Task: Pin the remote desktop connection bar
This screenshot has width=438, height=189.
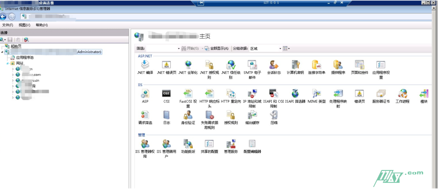Action: (x=201, y=3)
